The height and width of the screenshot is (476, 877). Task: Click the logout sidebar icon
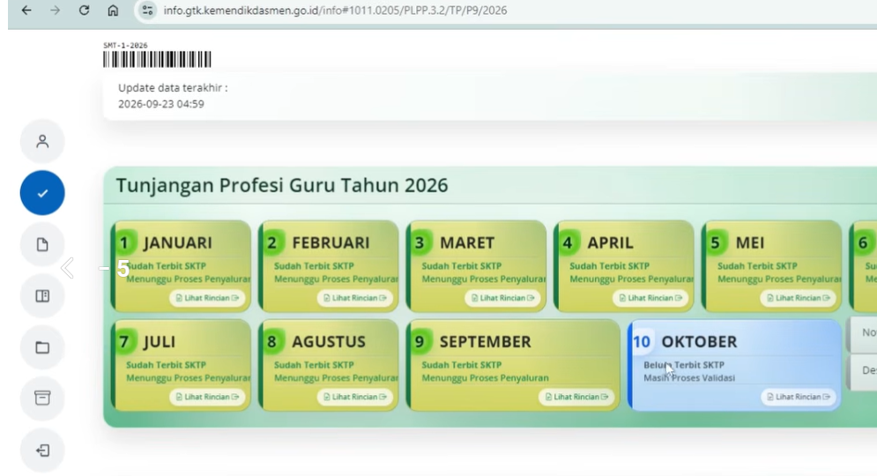pos(42,450)
